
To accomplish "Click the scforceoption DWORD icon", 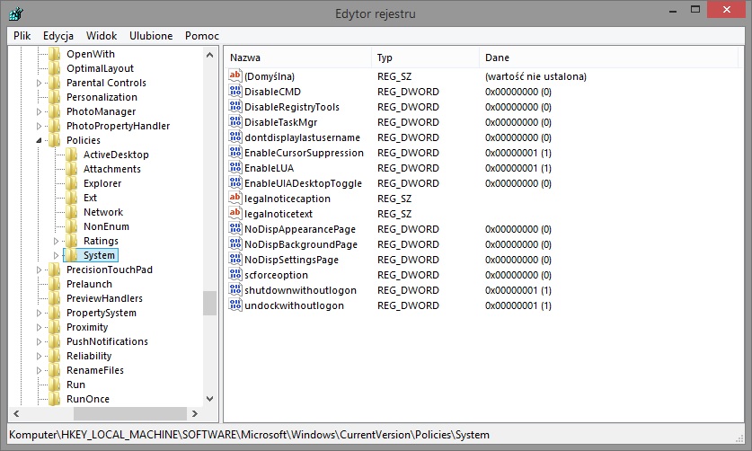I will click(x=235, y=275).
